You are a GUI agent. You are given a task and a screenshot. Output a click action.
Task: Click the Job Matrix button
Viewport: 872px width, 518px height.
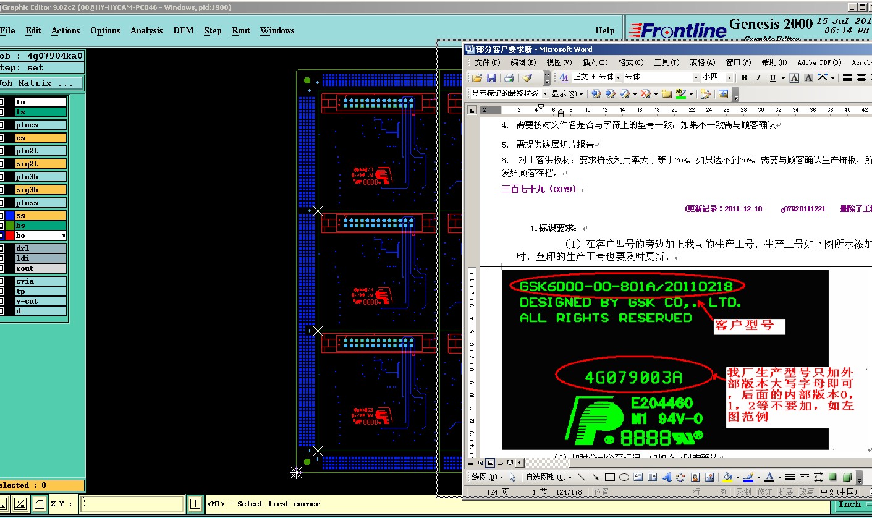(x=41, y=83)
